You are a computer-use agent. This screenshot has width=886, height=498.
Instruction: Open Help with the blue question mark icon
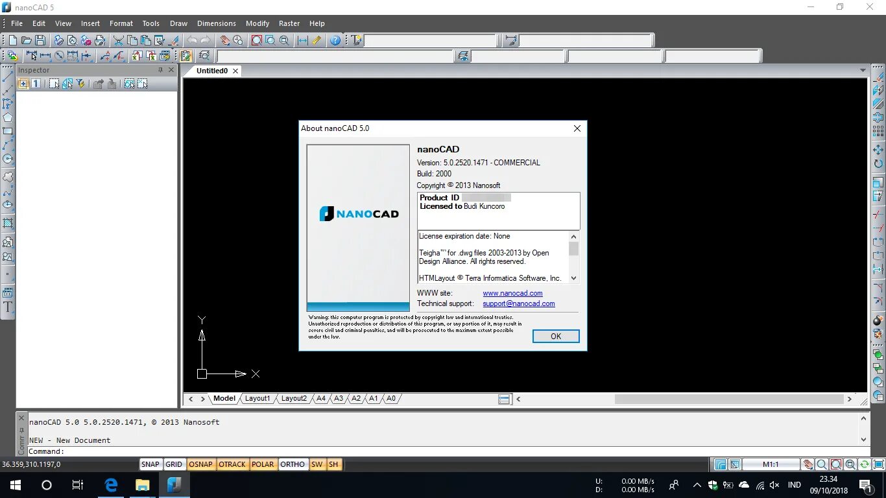tap(335, 40)
